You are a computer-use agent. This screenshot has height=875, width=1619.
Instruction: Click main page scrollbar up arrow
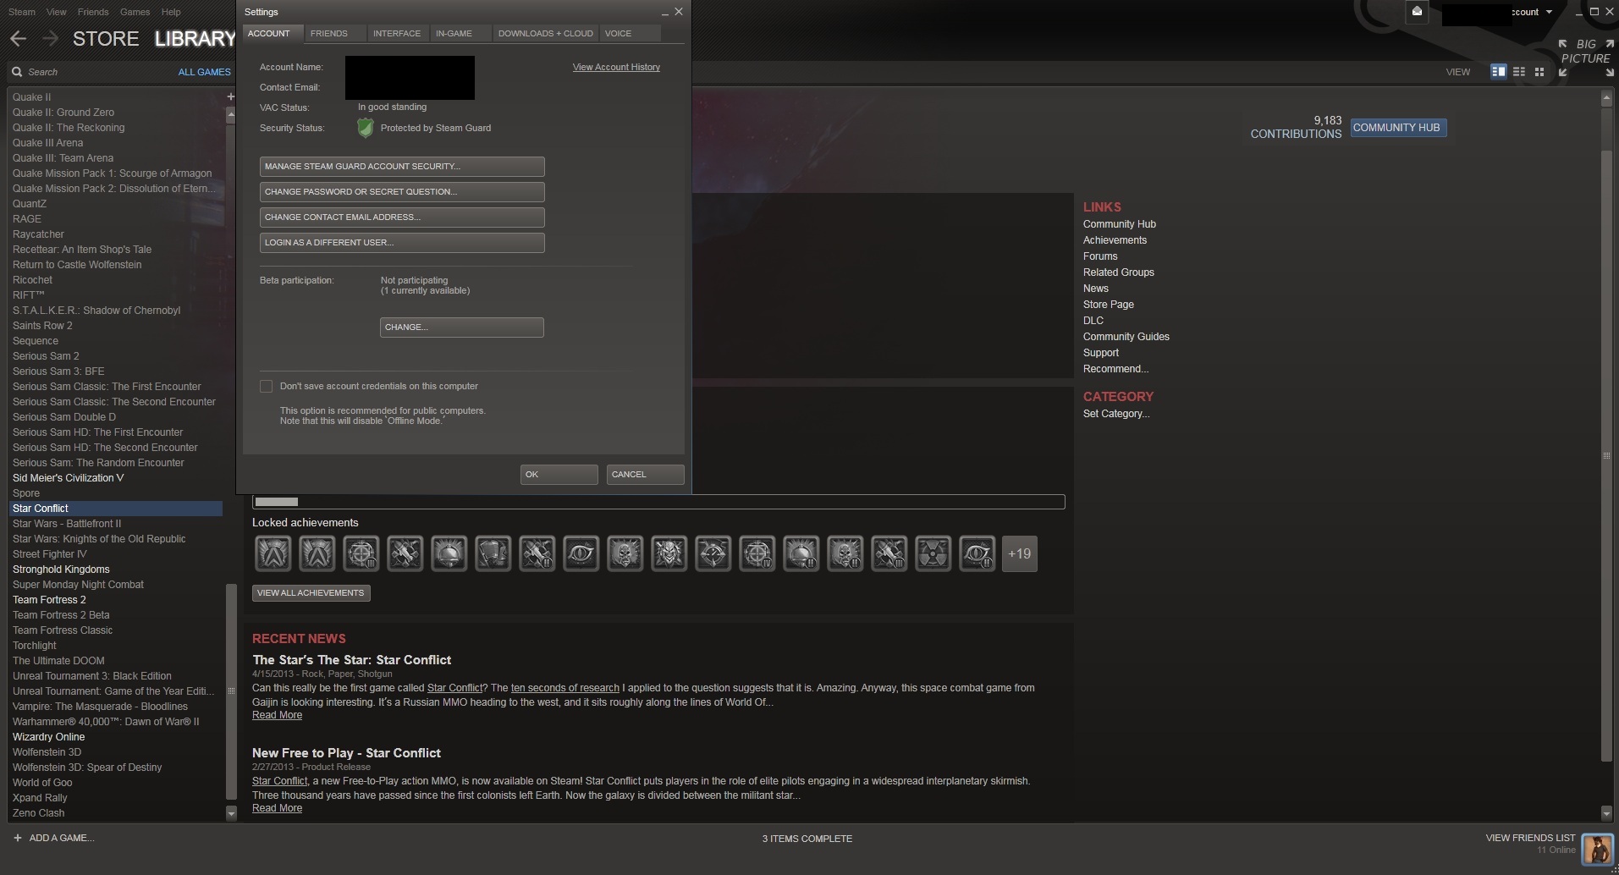[1606, 98]
